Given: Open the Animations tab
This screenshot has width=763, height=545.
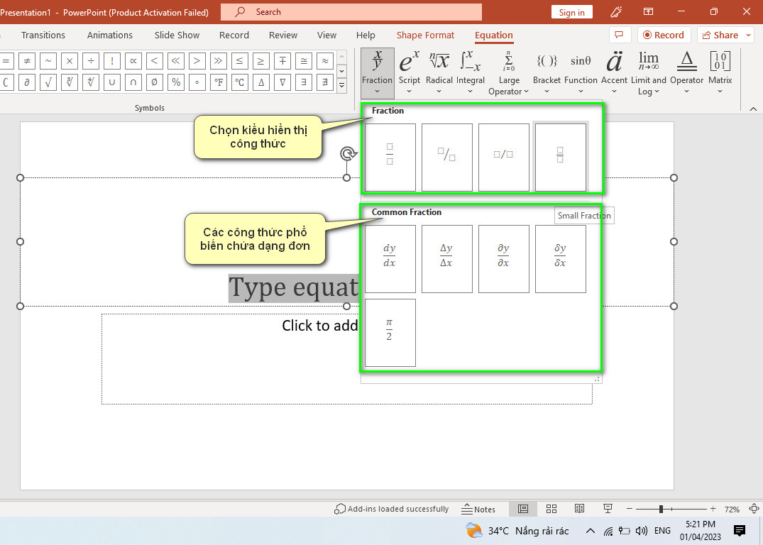Looking at the screenshot, I should [x=110, y=35].
